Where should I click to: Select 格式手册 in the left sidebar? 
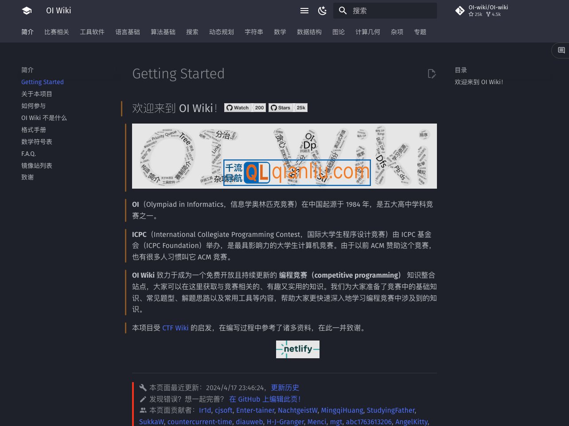(x=34, y=130)
